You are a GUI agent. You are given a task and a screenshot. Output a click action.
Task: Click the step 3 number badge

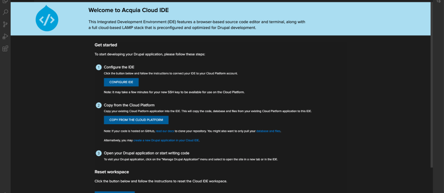98,153
